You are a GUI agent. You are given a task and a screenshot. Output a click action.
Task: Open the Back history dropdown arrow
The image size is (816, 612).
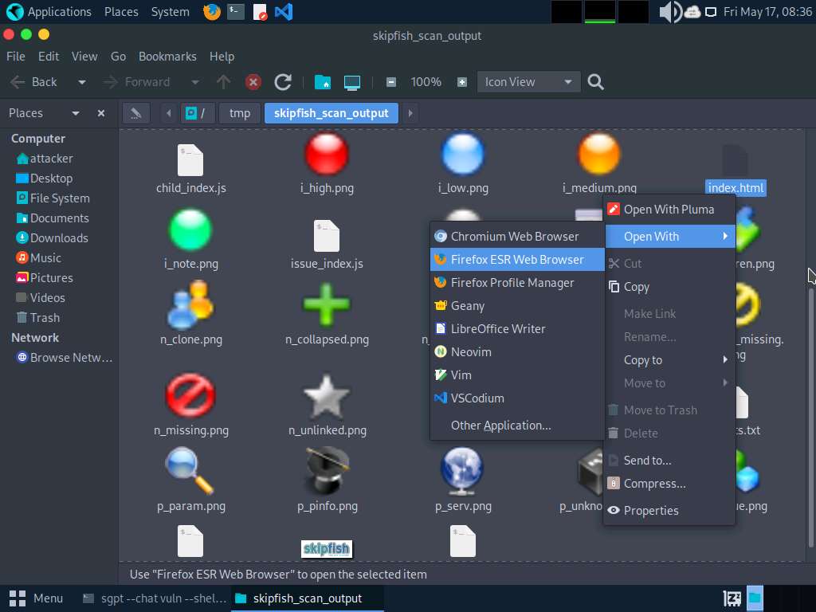click(81, 82)
